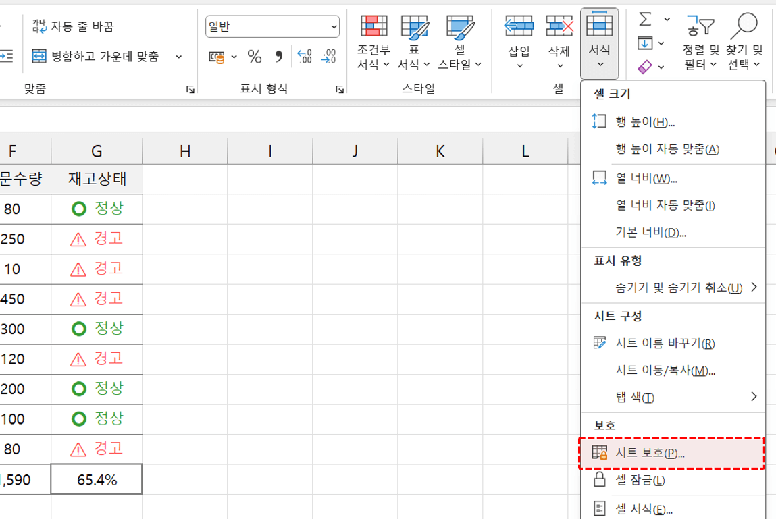Click the Conditional Formatting (조건부 서식) icon

[x=373, y=27]
